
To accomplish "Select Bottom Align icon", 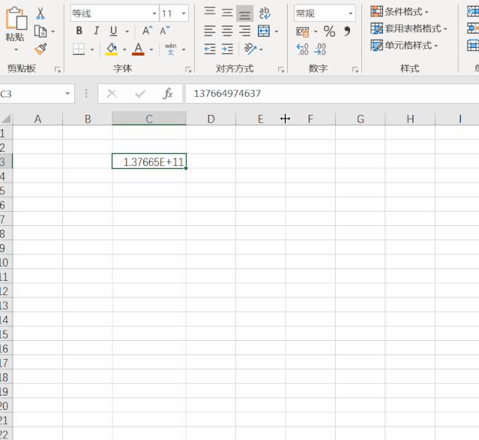I will click(244, 14).
